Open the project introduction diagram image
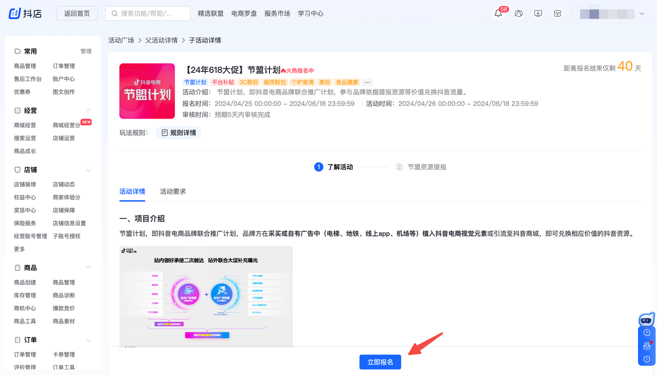This screenshot has width=657, height=375. coord(206,297)
